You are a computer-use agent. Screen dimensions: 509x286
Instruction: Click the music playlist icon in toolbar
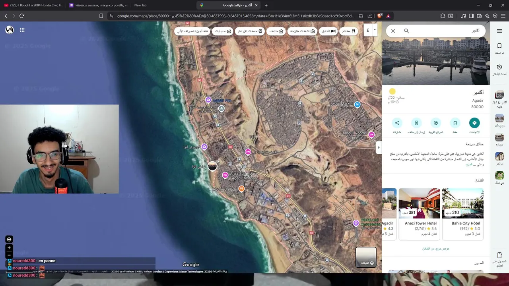463,16
